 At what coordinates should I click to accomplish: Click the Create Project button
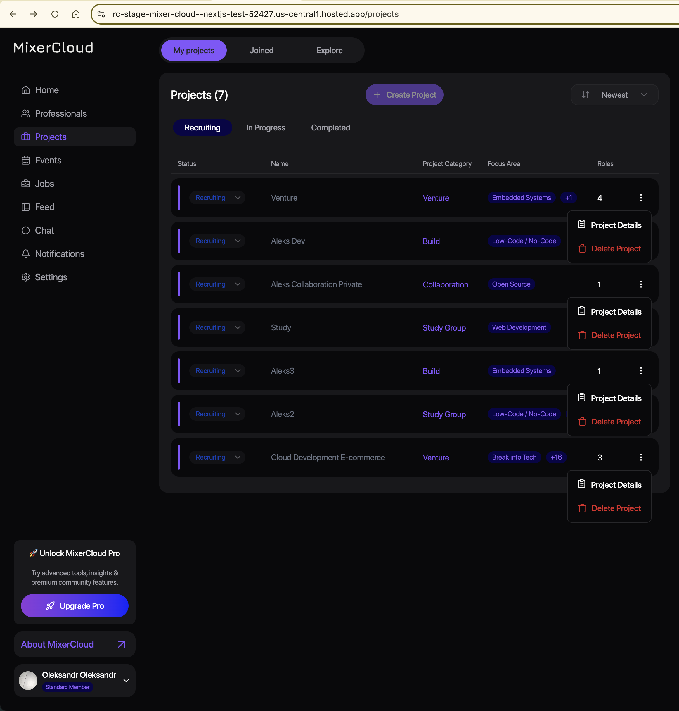tap(404, 95)
